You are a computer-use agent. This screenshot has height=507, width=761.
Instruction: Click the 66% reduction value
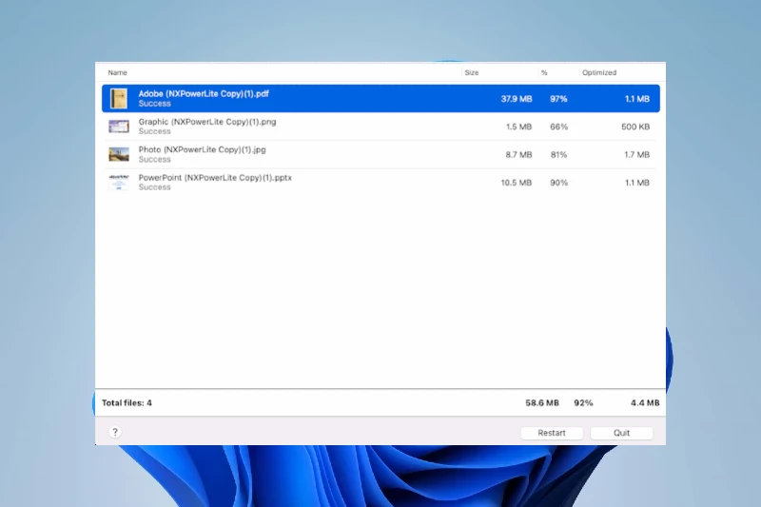point(558,127)
